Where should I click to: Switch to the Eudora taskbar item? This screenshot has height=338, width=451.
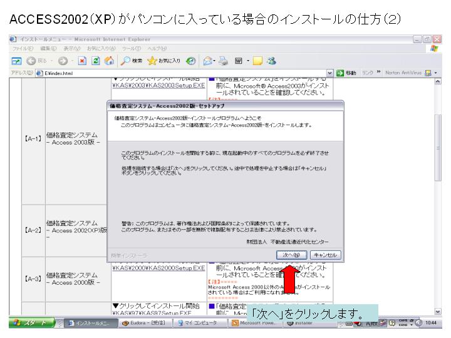point(145,323)
